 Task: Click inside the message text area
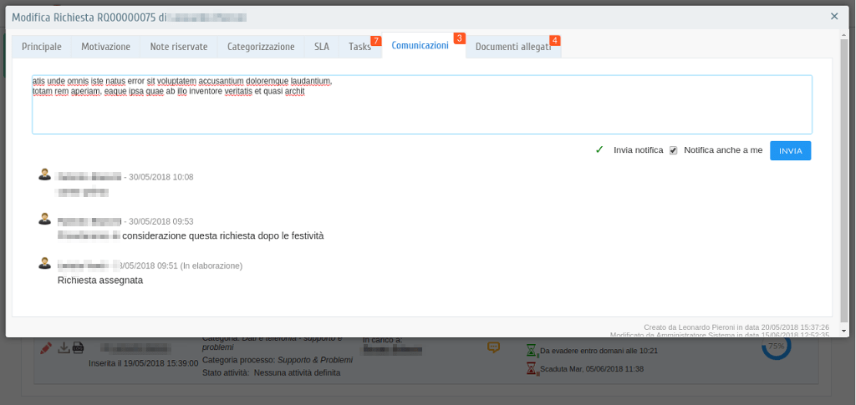pyautogui.click(x=421, y=113)
